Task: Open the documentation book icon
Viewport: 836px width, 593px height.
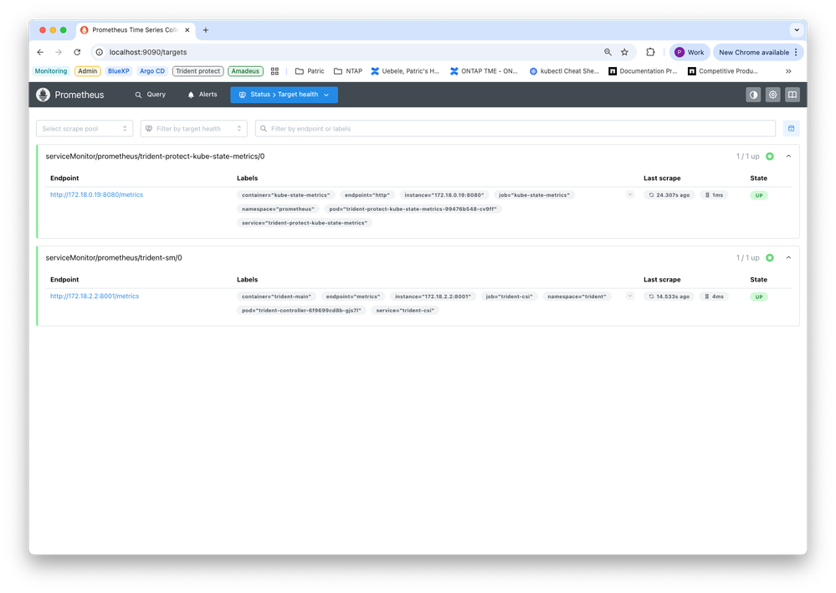Action: (792, 95)
